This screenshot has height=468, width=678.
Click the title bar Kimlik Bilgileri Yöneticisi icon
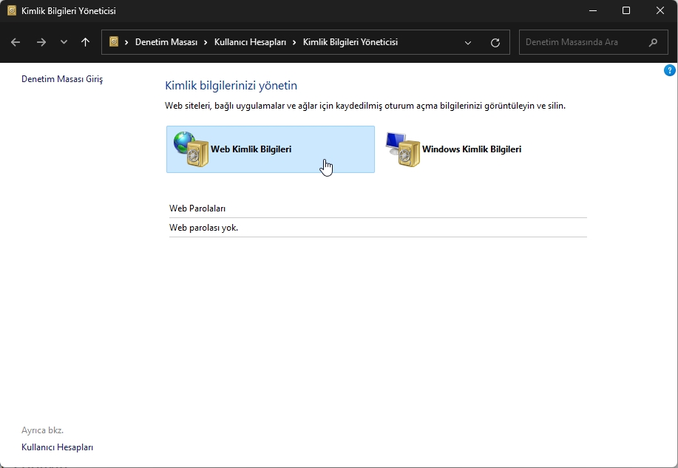[12, 11]
